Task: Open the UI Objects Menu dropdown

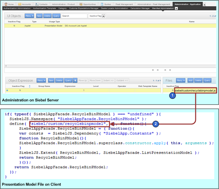Action: pos(29,16)
